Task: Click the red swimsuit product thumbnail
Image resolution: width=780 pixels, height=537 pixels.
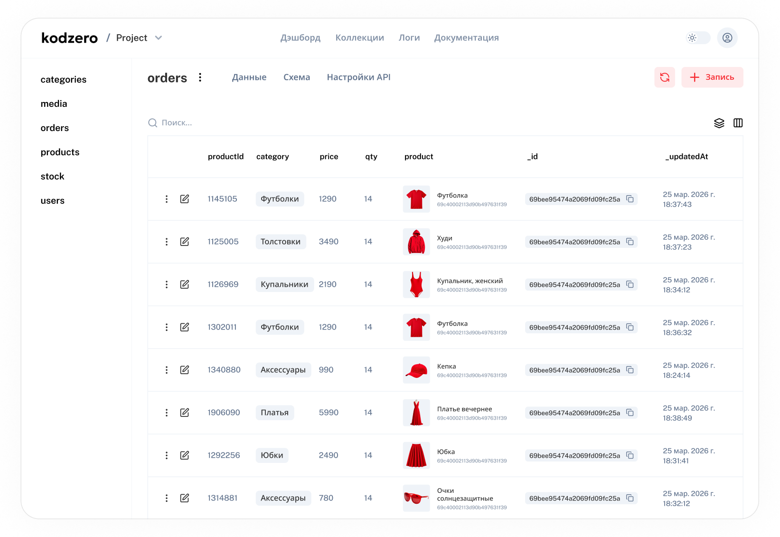Action: 416,284
